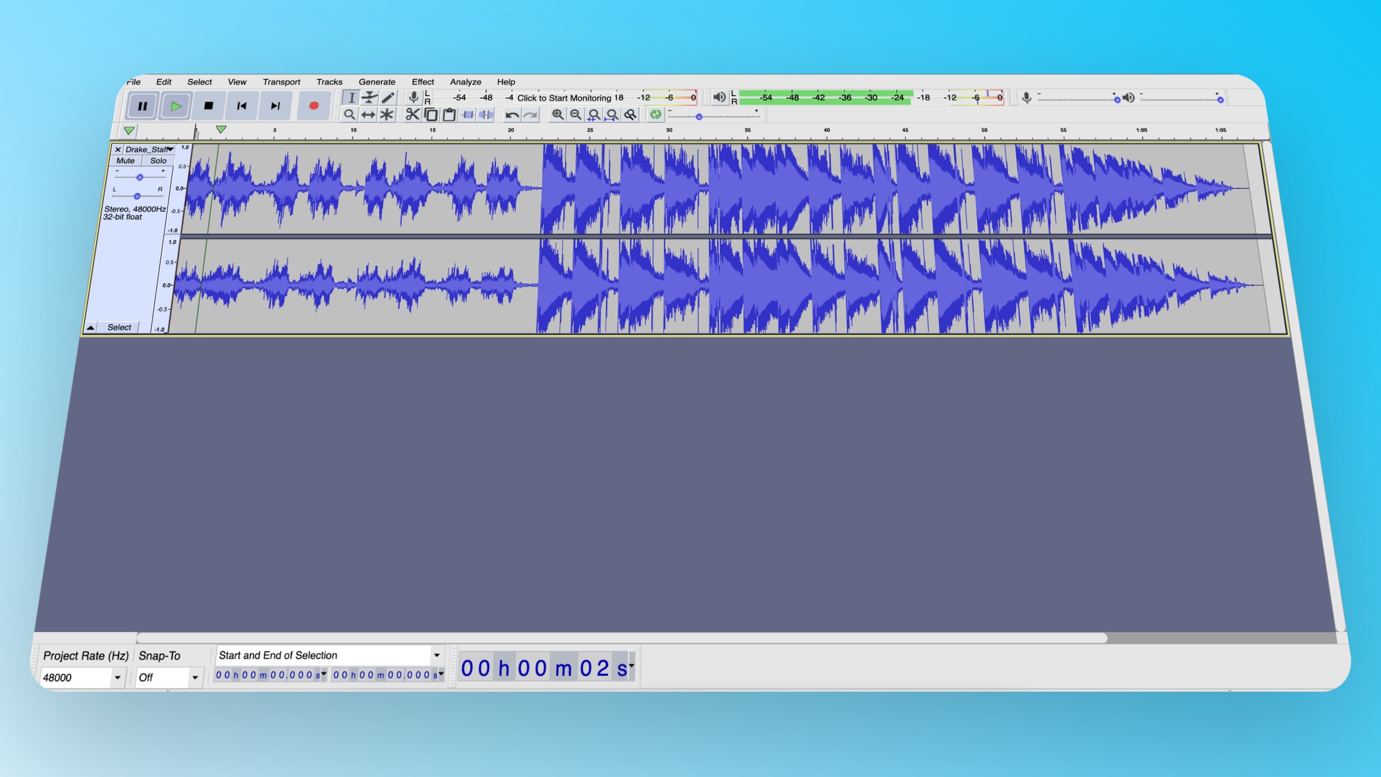Mute the Drake_Staff track
The width and height of the screenshot is (1381, 777).
click(125, 161)
